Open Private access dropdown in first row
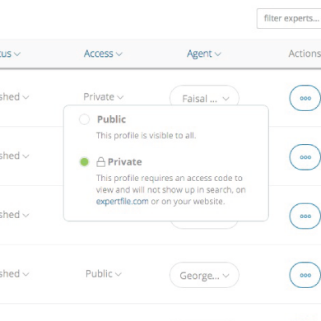Viewport: 321px width, 321px height. tap(104, 97)
